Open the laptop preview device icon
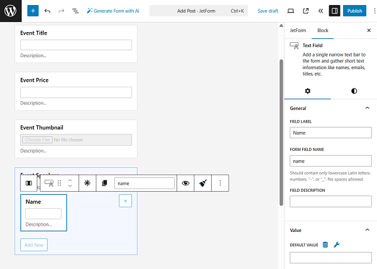Viewport: 377px width, 269px height. [x=291, y=11]
